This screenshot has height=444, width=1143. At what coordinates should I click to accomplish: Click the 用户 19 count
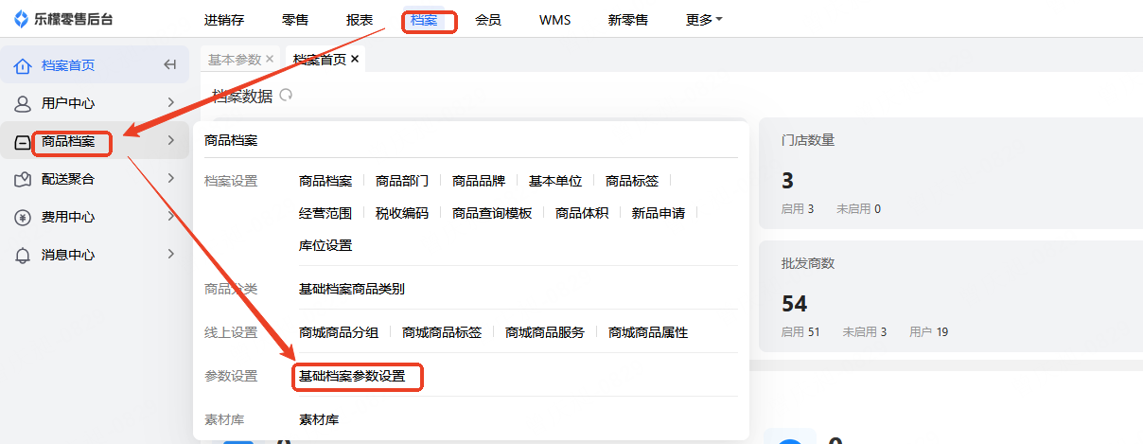(929, 332)
